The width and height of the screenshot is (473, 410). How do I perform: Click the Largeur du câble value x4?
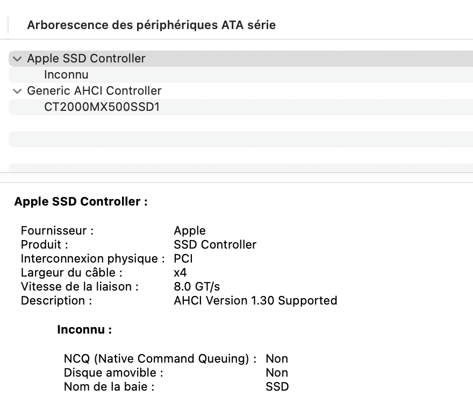[181, 273]
